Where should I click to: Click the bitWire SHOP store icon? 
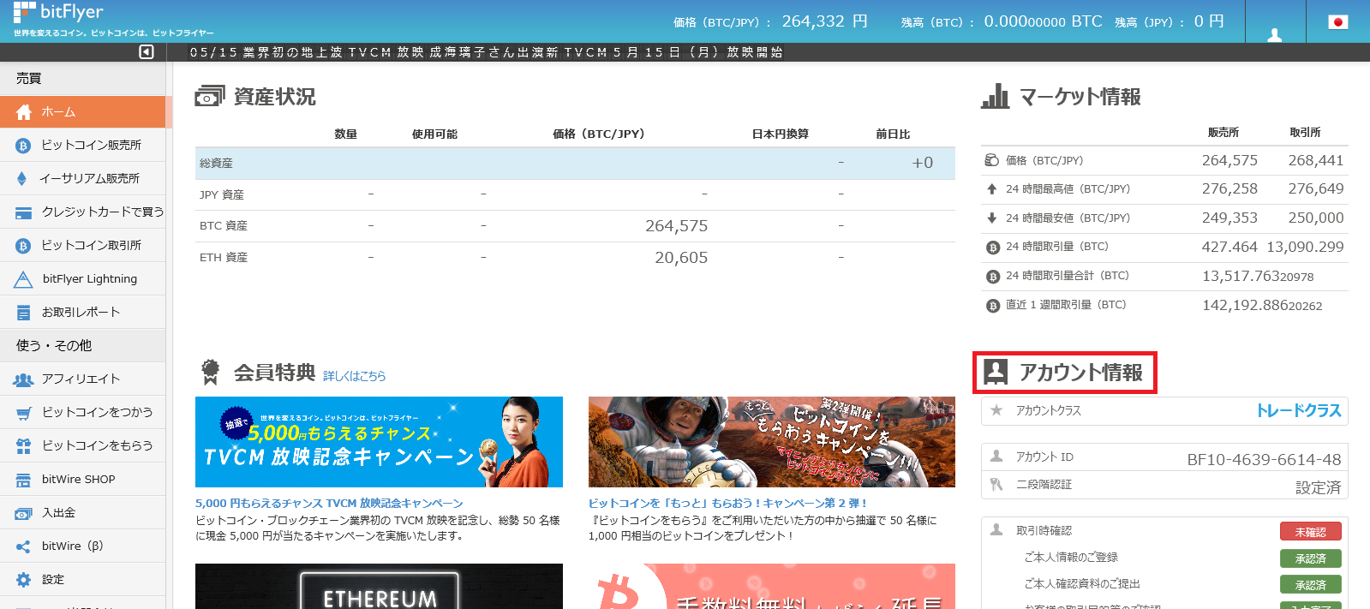pyautogui.click(x=23, y=480)
